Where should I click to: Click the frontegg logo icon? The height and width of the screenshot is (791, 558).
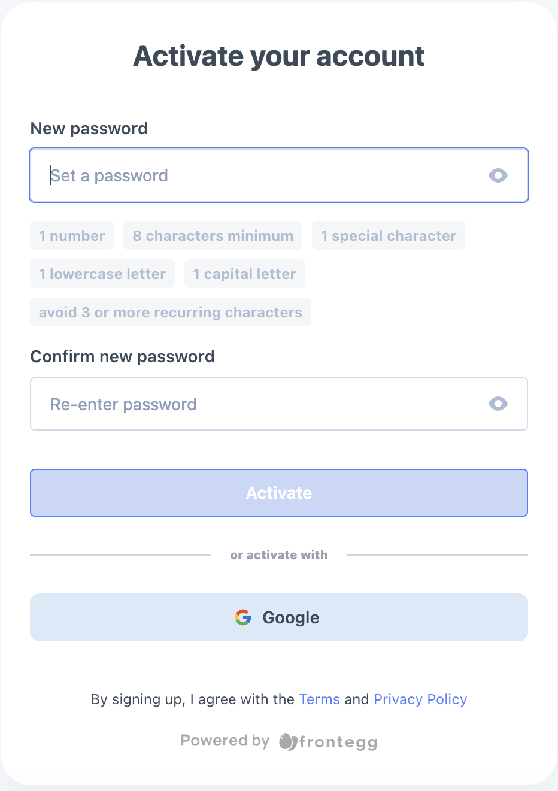coord(288,742)
